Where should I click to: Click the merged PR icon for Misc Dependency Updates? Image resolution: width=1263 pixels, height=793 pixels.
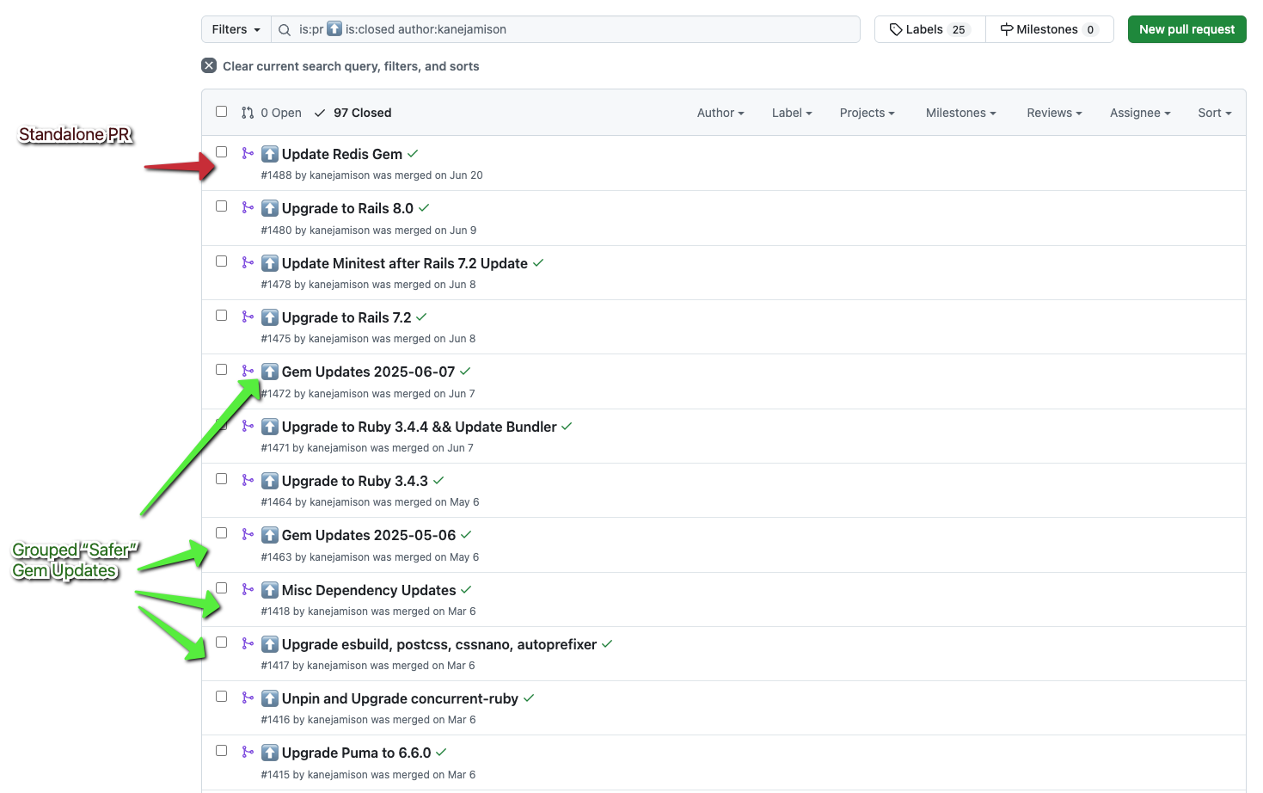point(248,589)
